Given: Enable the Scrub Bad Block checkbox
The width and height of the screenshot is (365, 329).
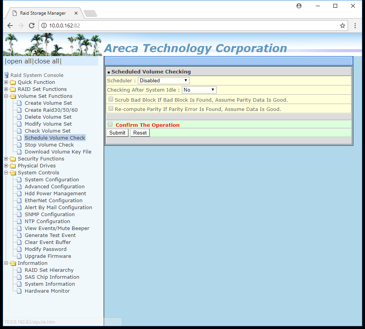Looking at the screenshot, I should pos(111,99).
